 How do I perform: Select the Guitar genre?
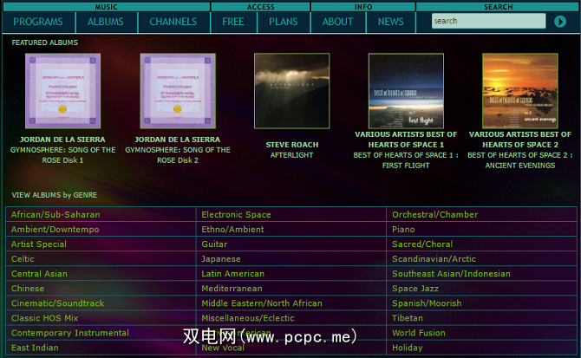pyautogui.click(x=214, y=244)
